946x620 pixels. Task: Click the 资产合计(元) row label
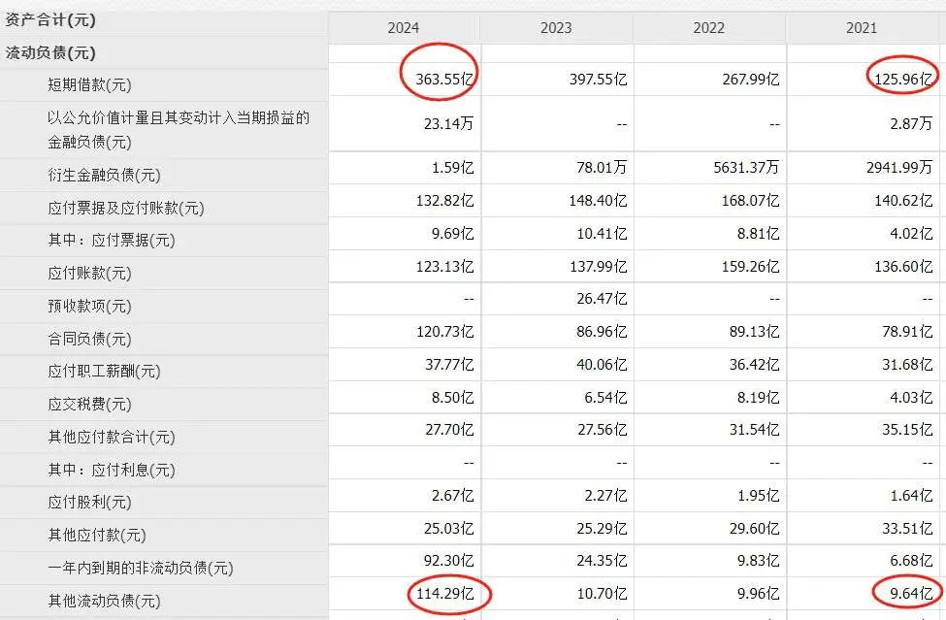click(x=50, y=19)
